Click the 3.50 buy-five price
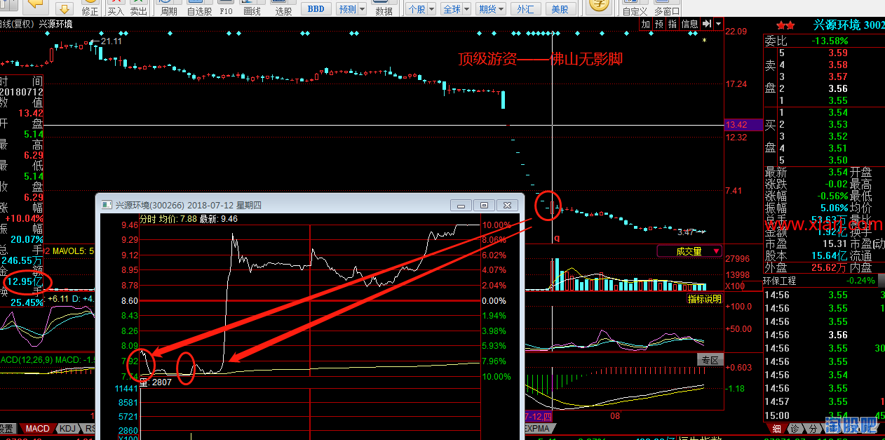Viewport: 885px width, 440px height. coord(837,160)
